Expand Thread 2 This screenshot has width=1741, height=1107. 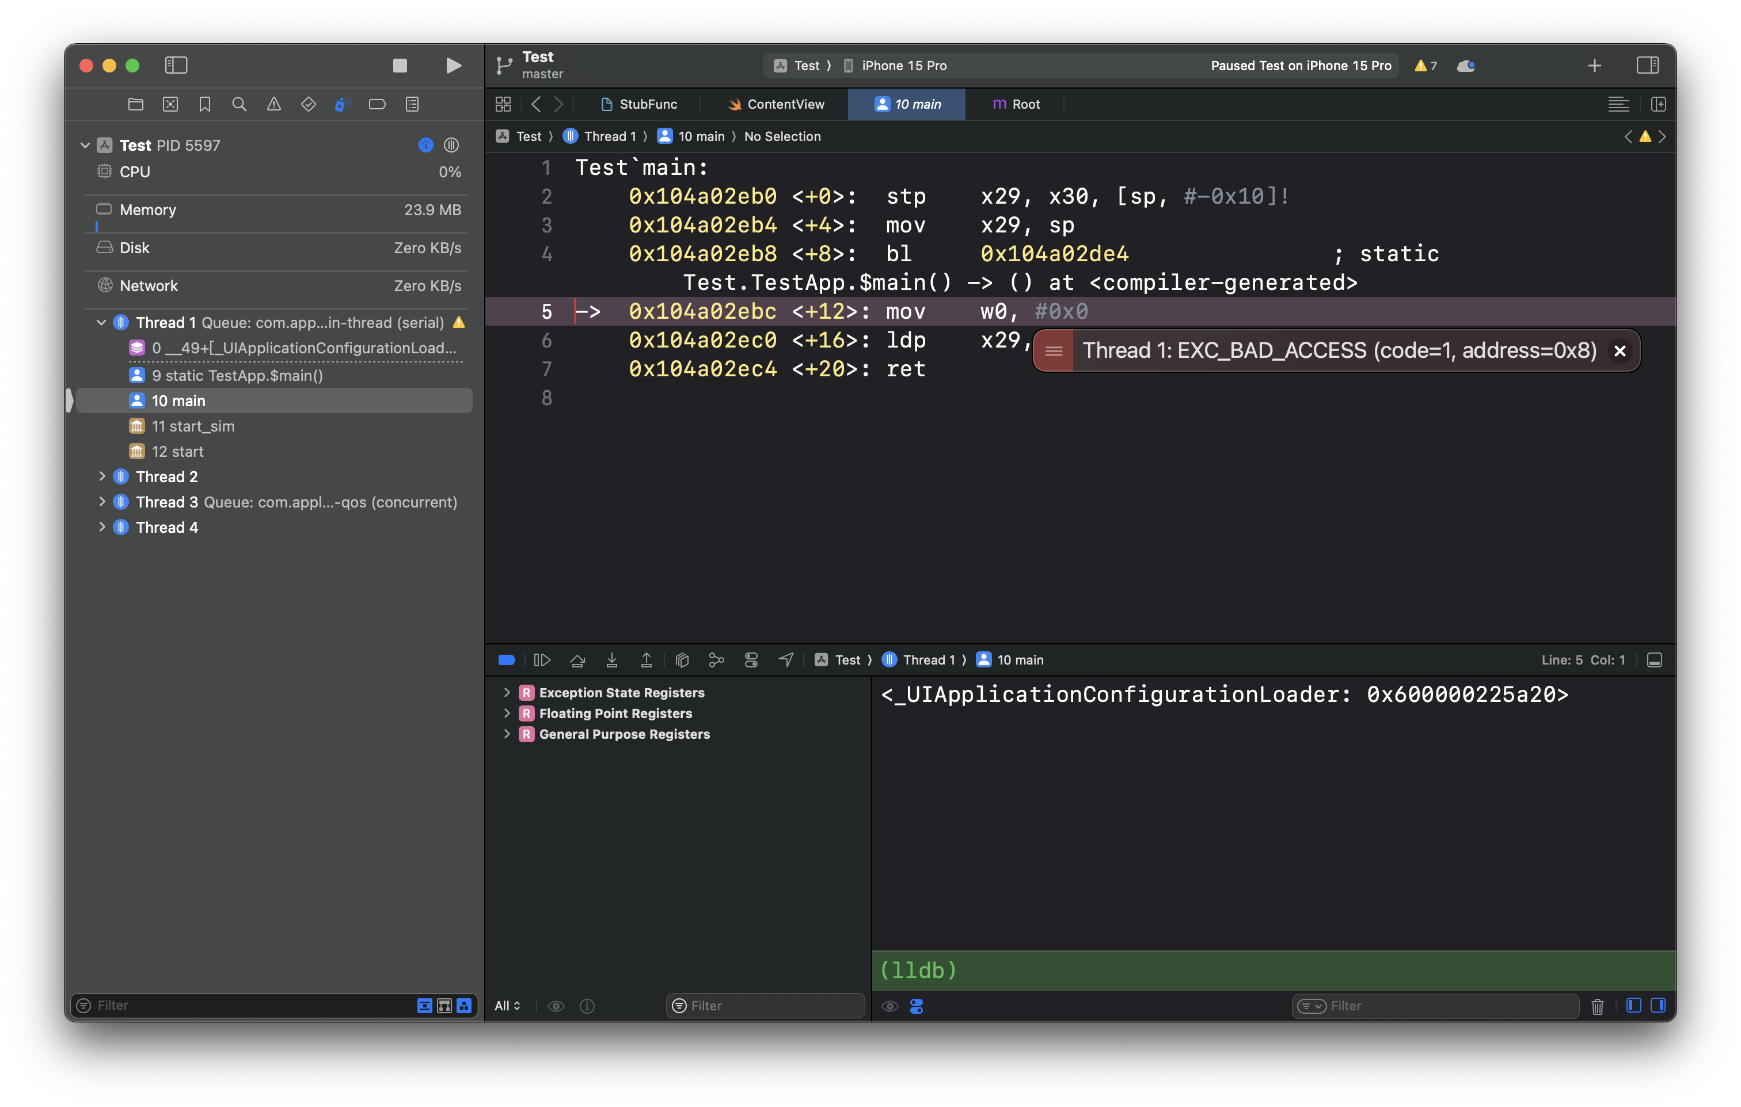point(102,477)
